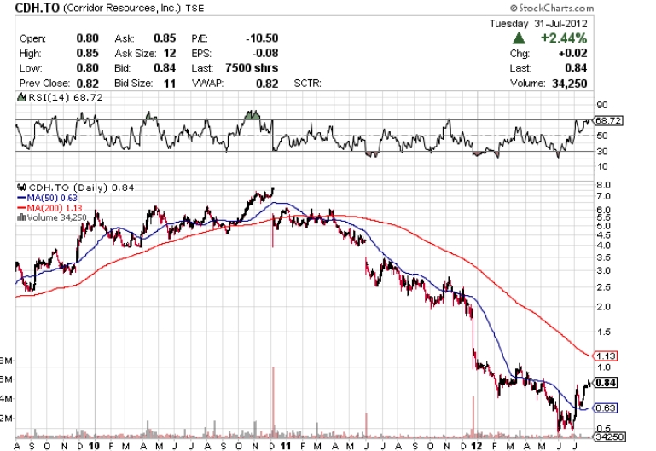
Task: Click the 34250 volume tag on axis
Action: 609,437
